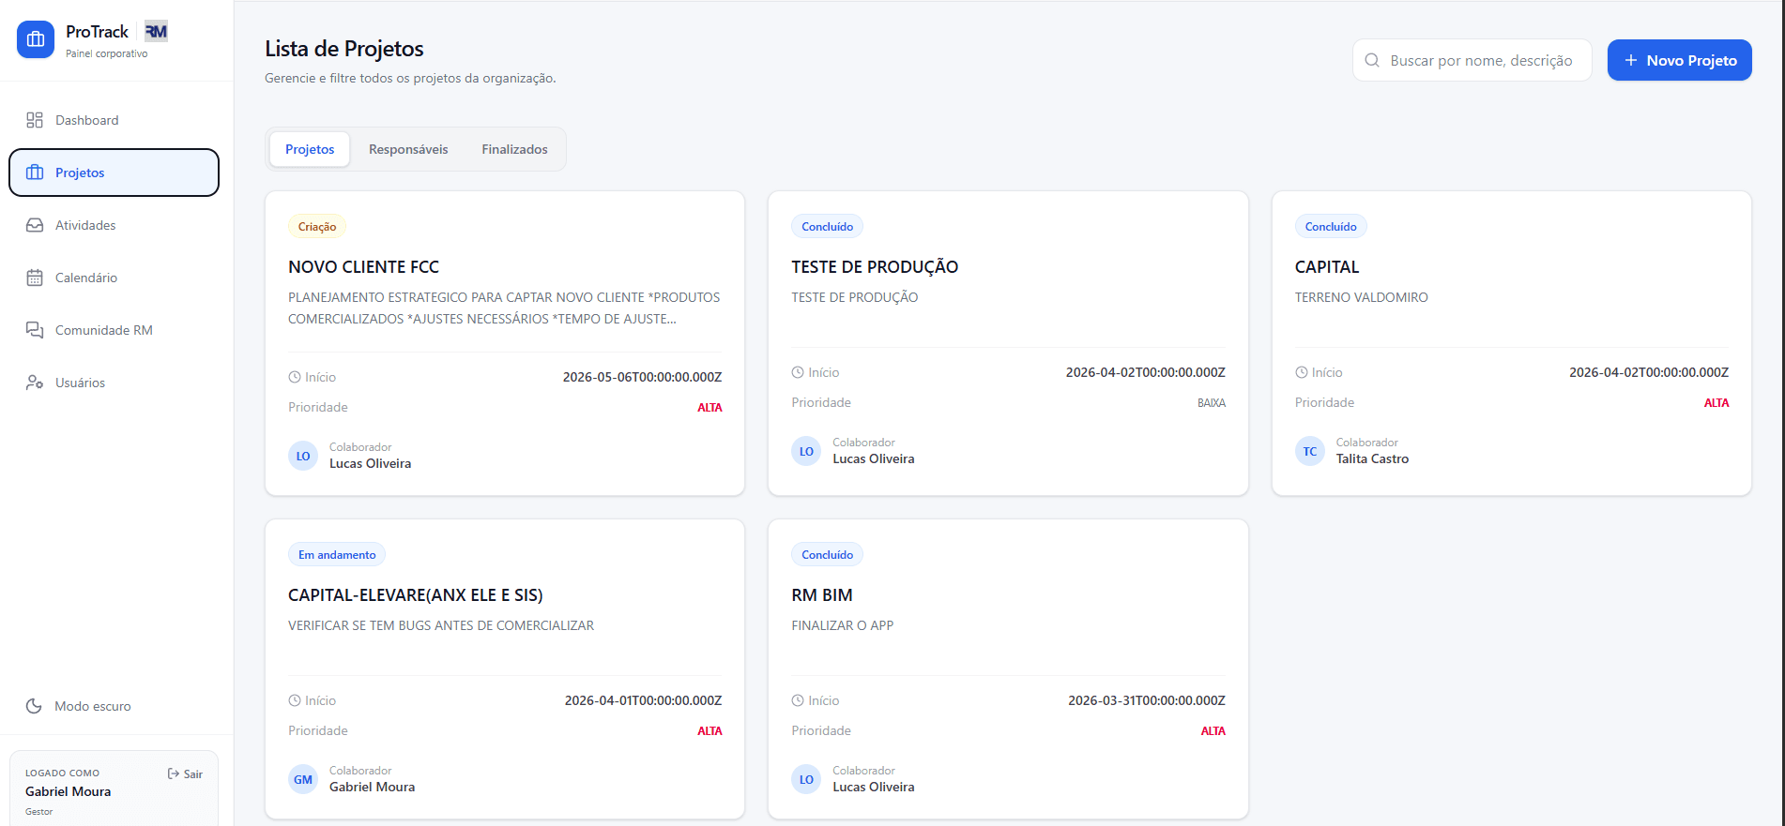
Task: Click the RM company logo badge
Action: click(x=156, y=32)
